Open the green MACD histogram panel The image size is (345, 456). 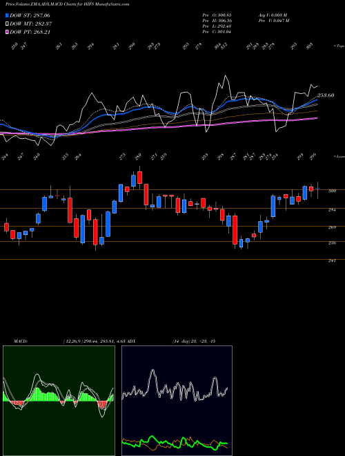[x=59, y=401]
